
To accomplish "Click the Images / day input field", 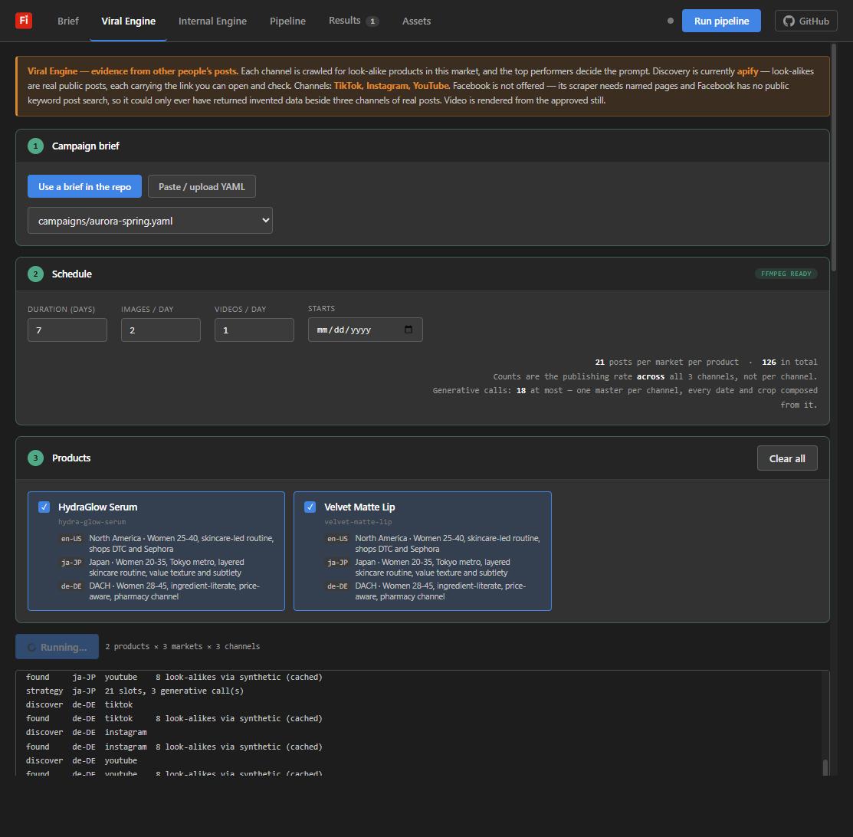I will tap(161, 330).
